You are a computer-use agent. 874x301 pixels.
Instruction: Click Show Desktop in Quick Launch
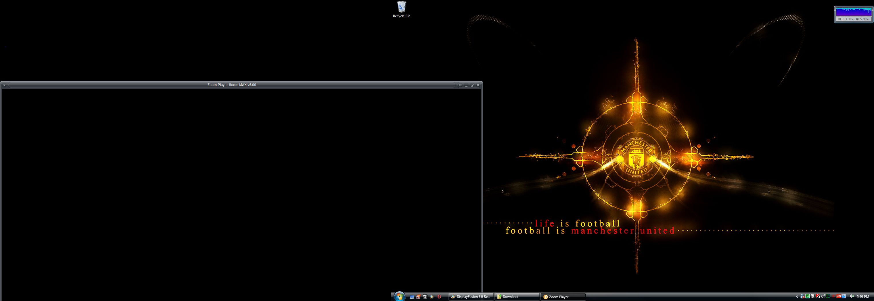(412, 297)
